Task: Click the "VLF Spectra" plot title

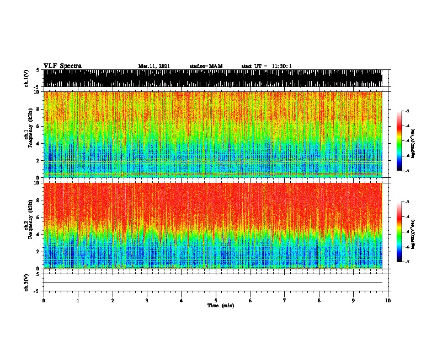Action: tap(62, 66)
